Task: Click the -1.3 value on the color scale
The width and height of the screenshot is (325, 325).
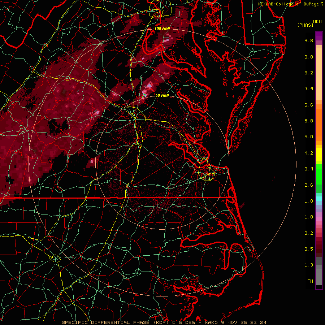Action: coord(307,265)
